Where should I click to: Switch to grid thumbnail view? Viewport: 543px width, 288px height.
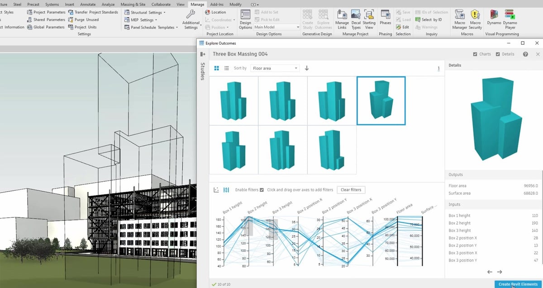[x=216, y=68]
